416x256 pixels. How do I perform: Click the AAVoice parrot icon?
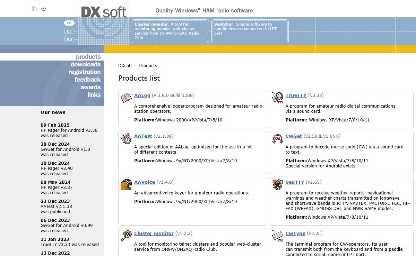pos(126,184)
